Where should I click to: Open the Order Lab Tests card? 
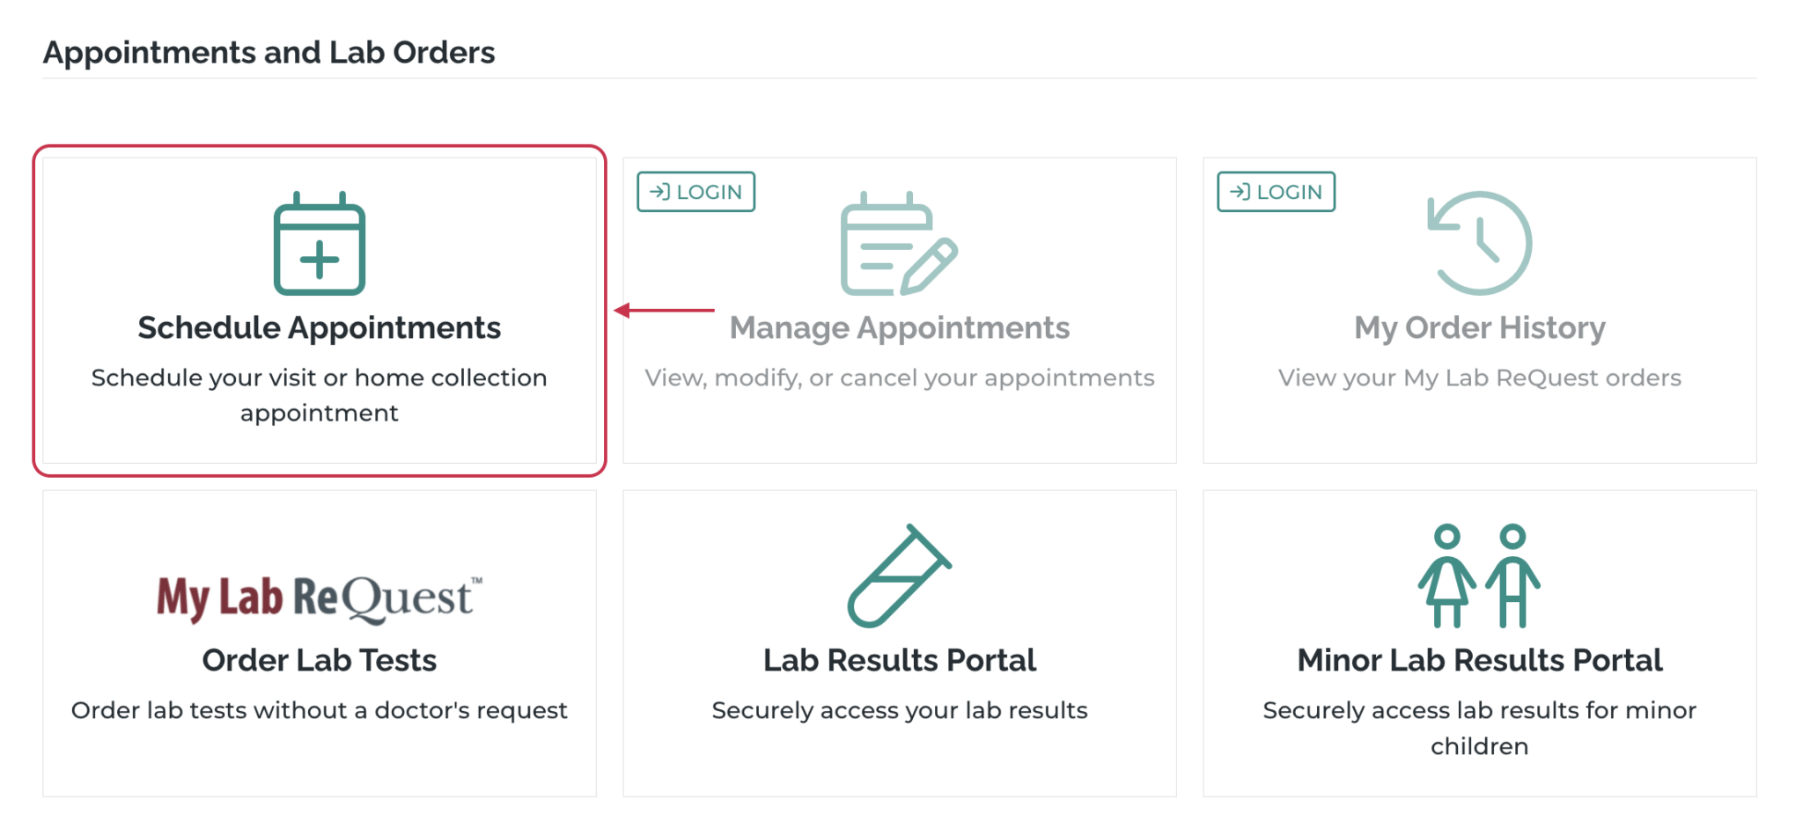[319, 642]
